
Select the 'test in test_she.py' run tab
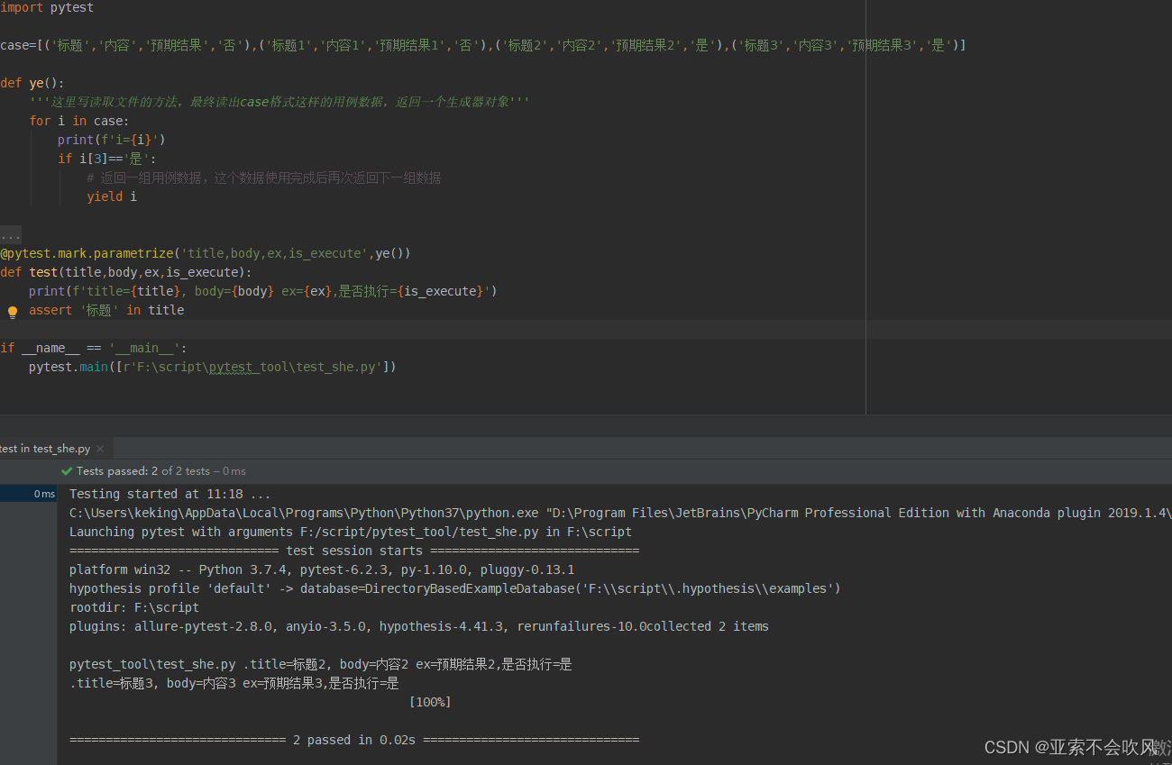(45, 449)
